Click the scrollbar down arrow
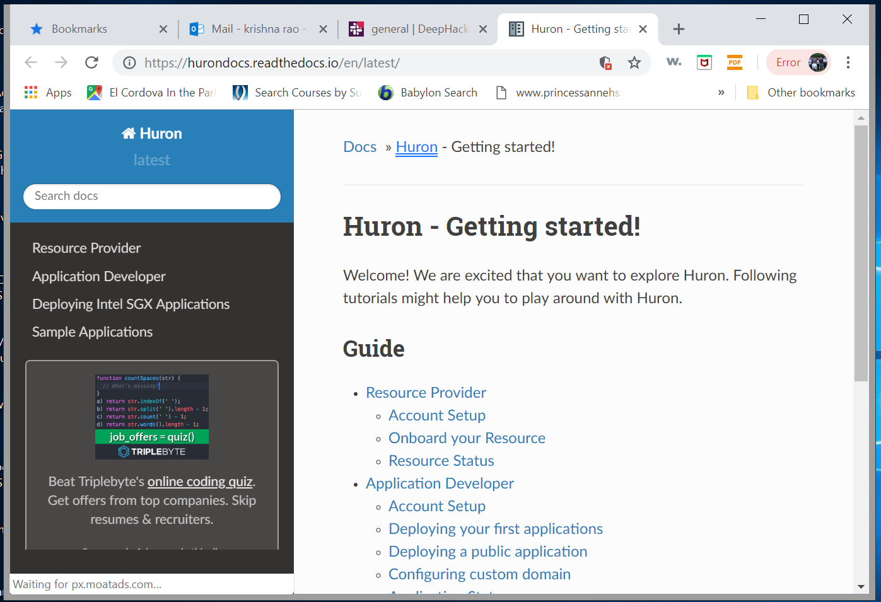Image resolution: width=881 pixels, height=602 pixels. click(861, 587)
